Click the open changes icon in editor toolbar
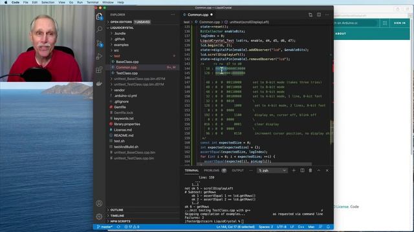 click(310, 15)
